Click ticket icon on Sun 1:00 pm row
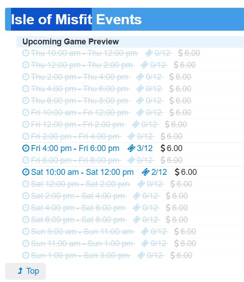 [x=141, y=255]
